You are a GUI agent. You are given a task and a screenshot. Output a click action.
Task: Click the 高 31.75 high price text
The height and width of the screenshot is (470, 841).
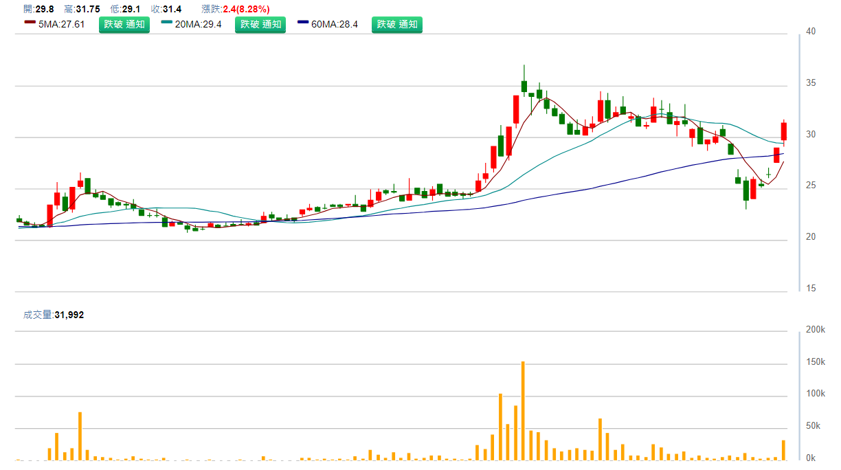[82, 9]
